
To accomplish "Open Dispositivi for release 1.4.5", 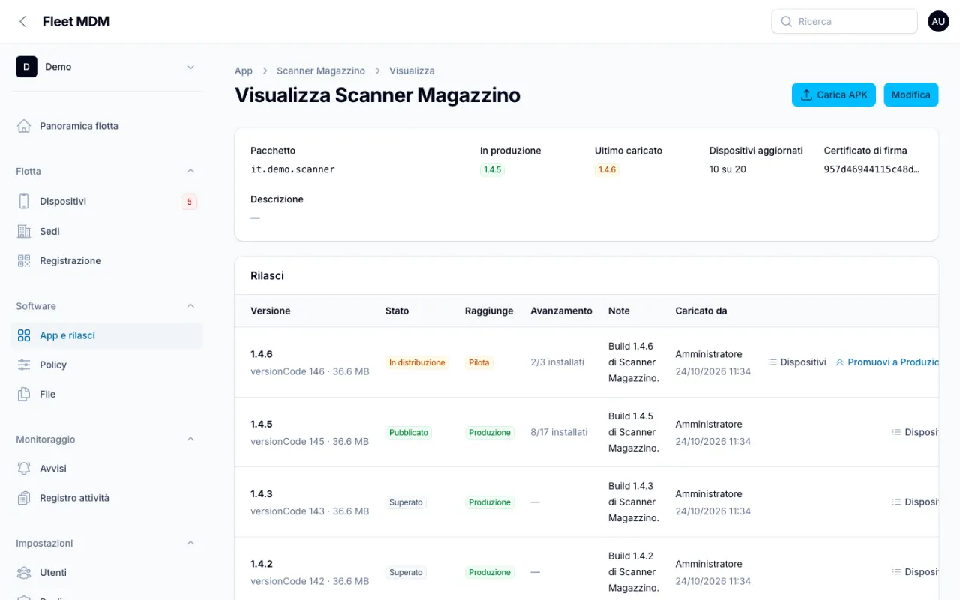I will 915,432.
